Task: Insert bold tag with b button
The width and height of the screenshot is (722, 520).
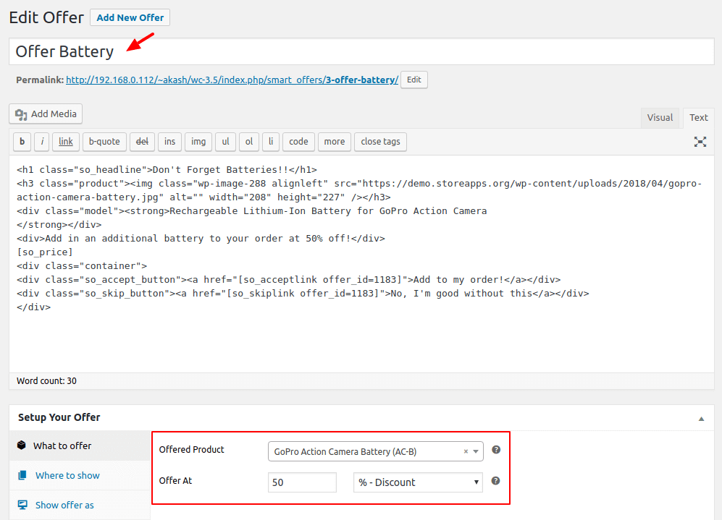Action: 22,142
